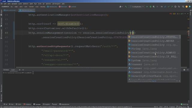Select the MainSecurity.java editor tab
This screenshot has height=108, width=192.
(x=27, y=10)
